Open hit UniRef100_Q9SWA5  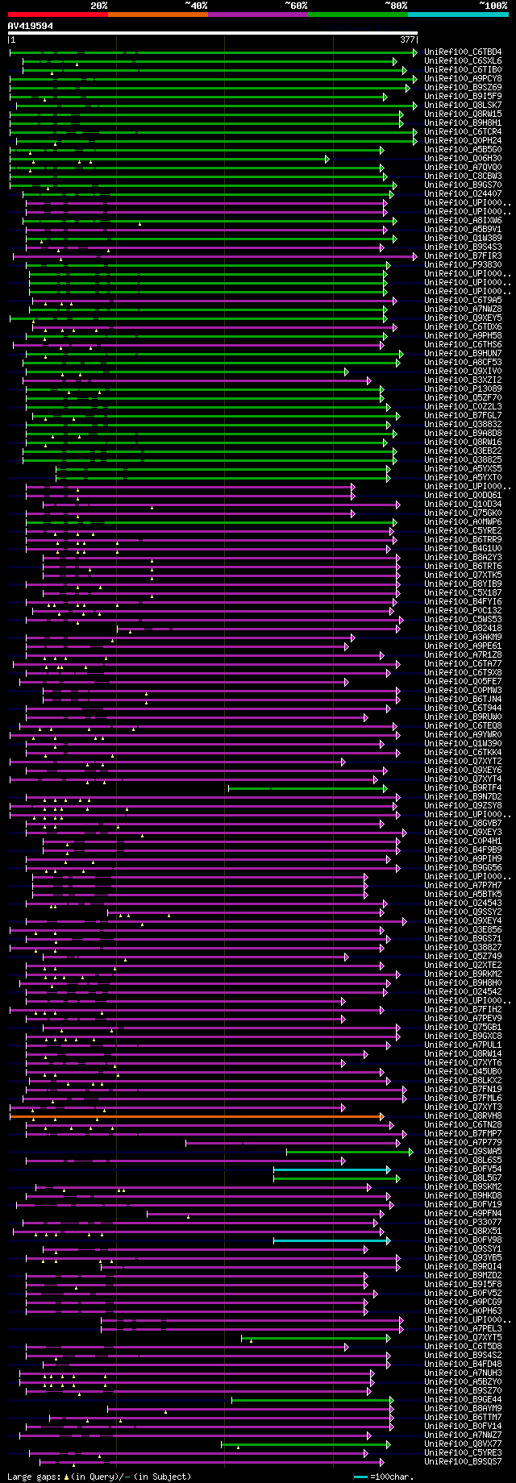click(463, 1152)
